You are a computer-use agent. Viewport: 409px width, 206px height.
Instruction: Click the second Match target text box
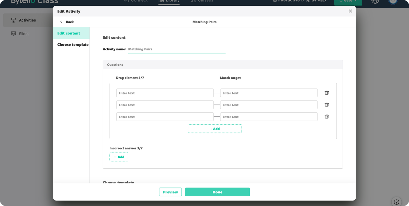(268, 105)
